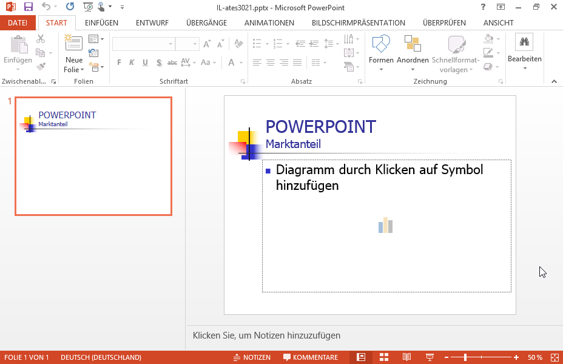The height and width of the screenshot is (364, 563).
Task: Open font name combo box
Action: point(144,44)
